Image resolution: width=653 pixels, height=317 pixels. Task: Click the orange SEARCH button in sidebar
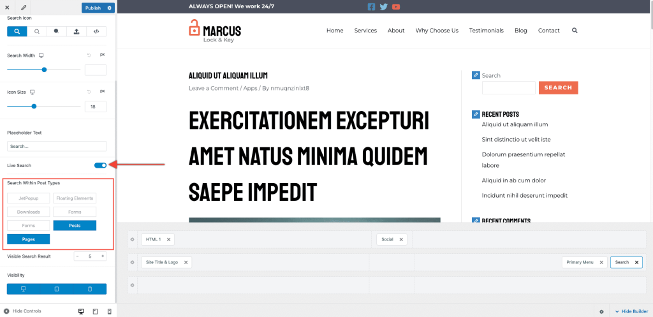click(558, 87)
